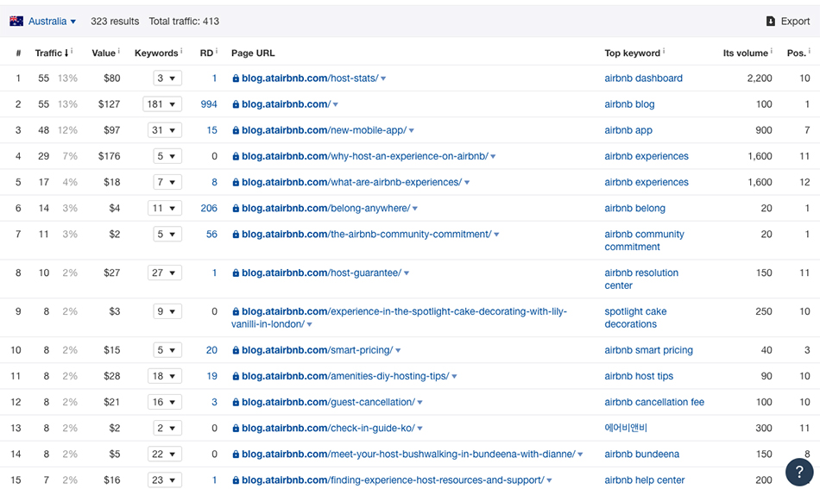
Task: Expand keywords dropdown showing 27
Action: 164,273
